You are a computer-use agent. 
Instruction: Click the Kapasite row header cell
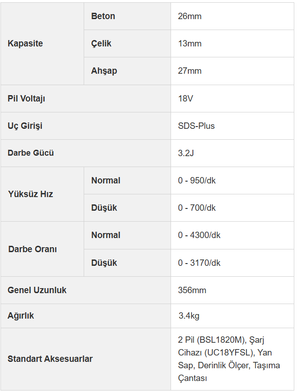click(25, 44)
